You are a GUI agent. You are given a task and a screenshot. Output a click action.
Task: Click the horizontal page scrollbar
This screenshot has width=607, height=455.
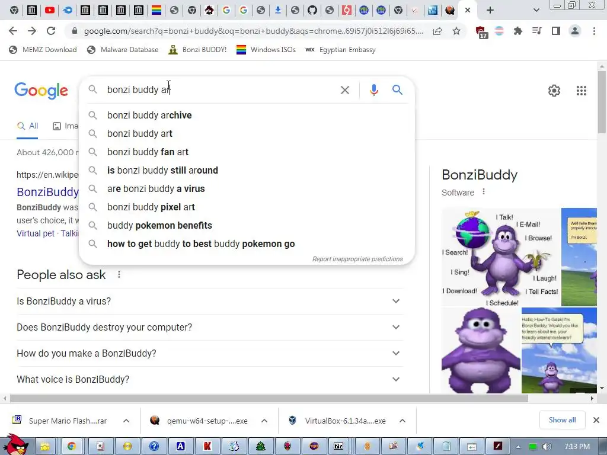point(269,398)
